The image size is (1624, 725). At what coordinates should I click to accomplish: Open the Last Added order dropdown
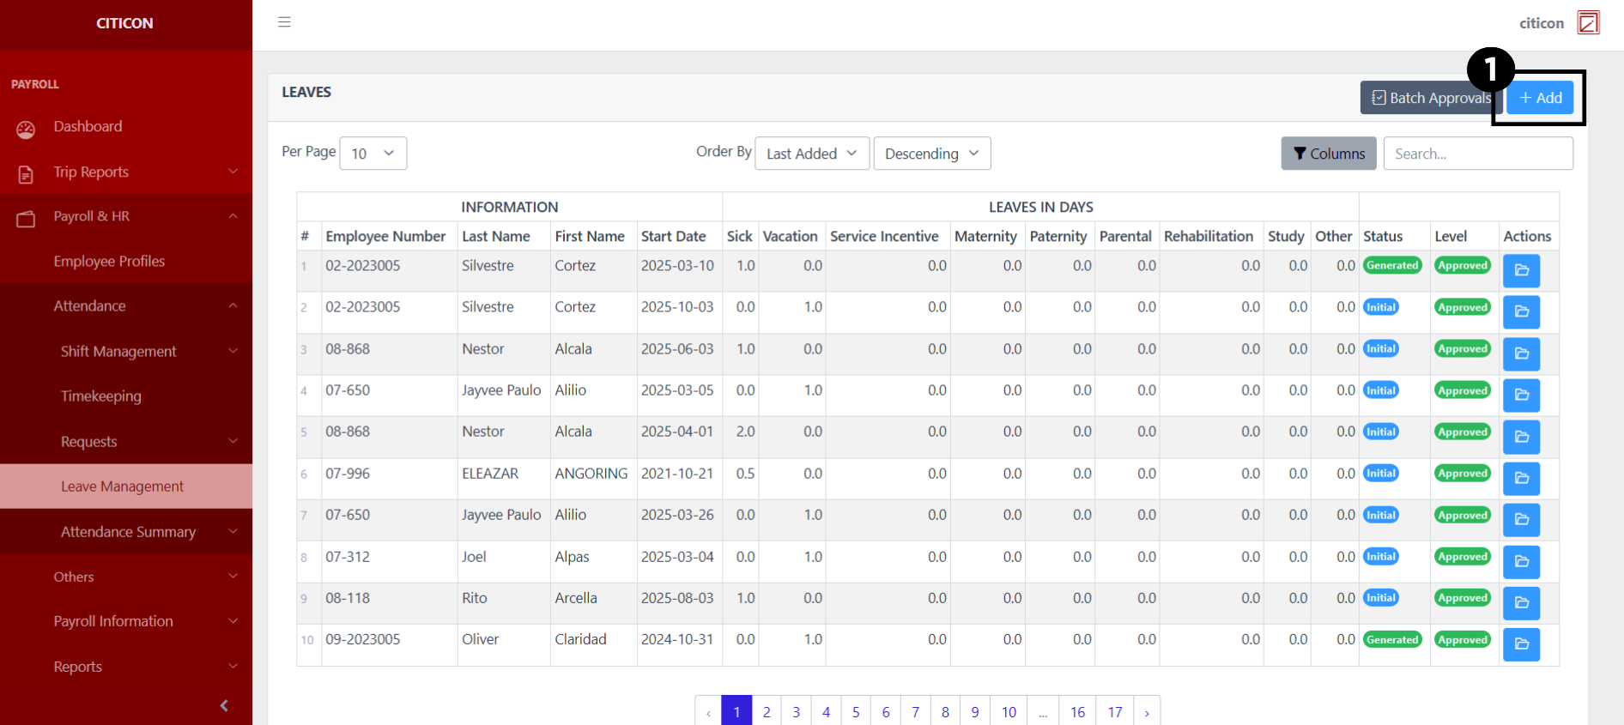(811, 154)
